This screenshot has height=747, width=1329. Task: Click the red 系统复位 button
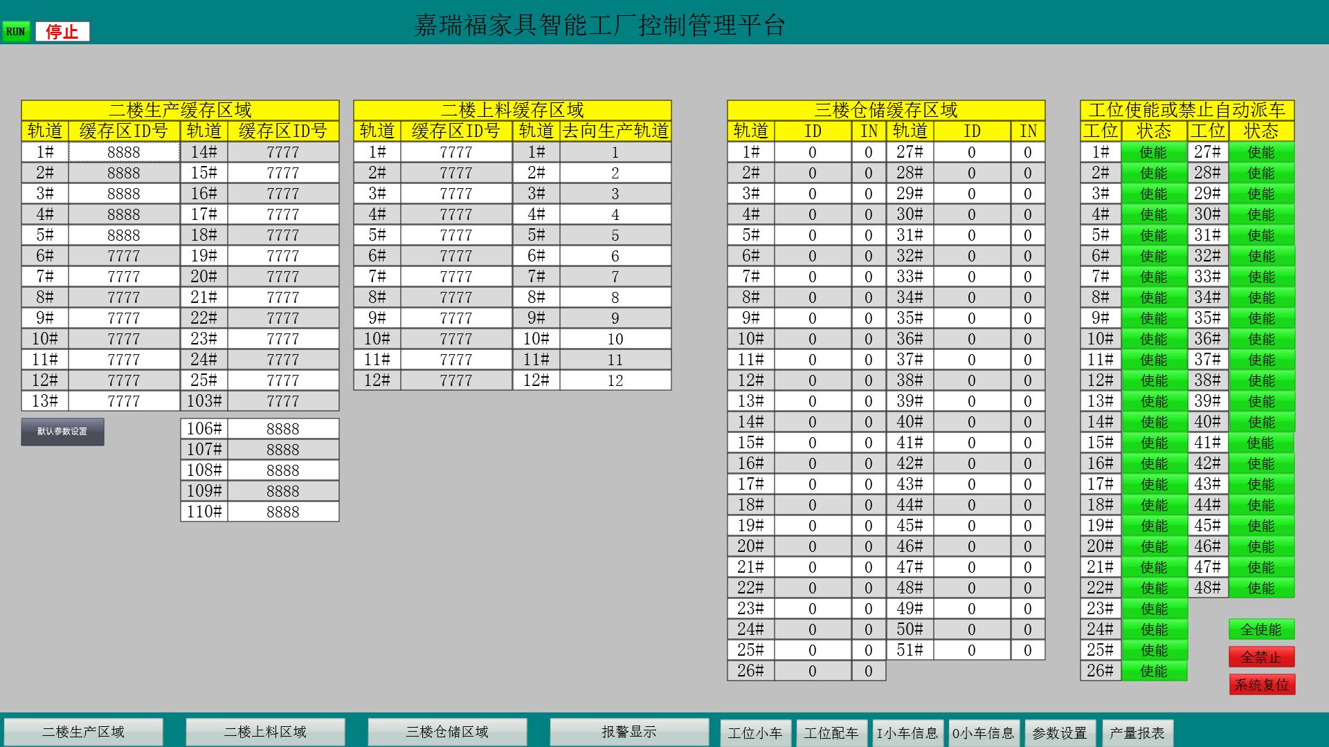pyautogui.click(x=1261, y=685)
